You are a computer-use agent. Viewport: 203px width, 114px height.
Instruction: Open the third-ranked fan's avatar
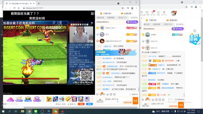pyautogui.click(x=102, y=41)
